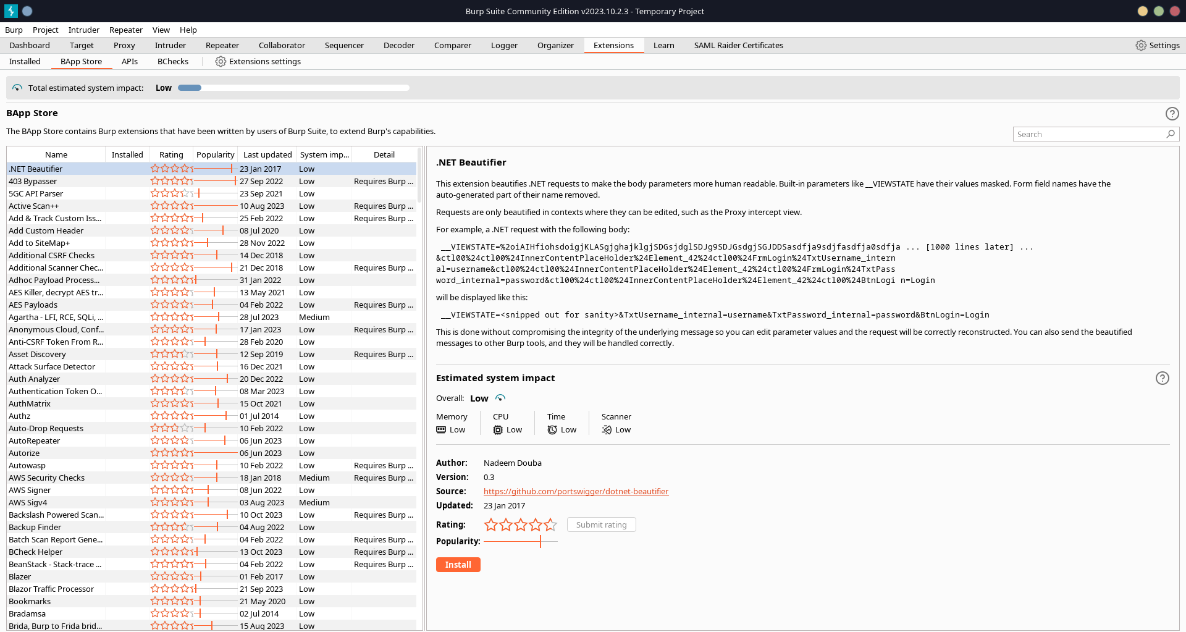Select the Auto-Drop Requests row
Image resolution: width=1186 pixels, height=632 pixels.
(211, 428)
